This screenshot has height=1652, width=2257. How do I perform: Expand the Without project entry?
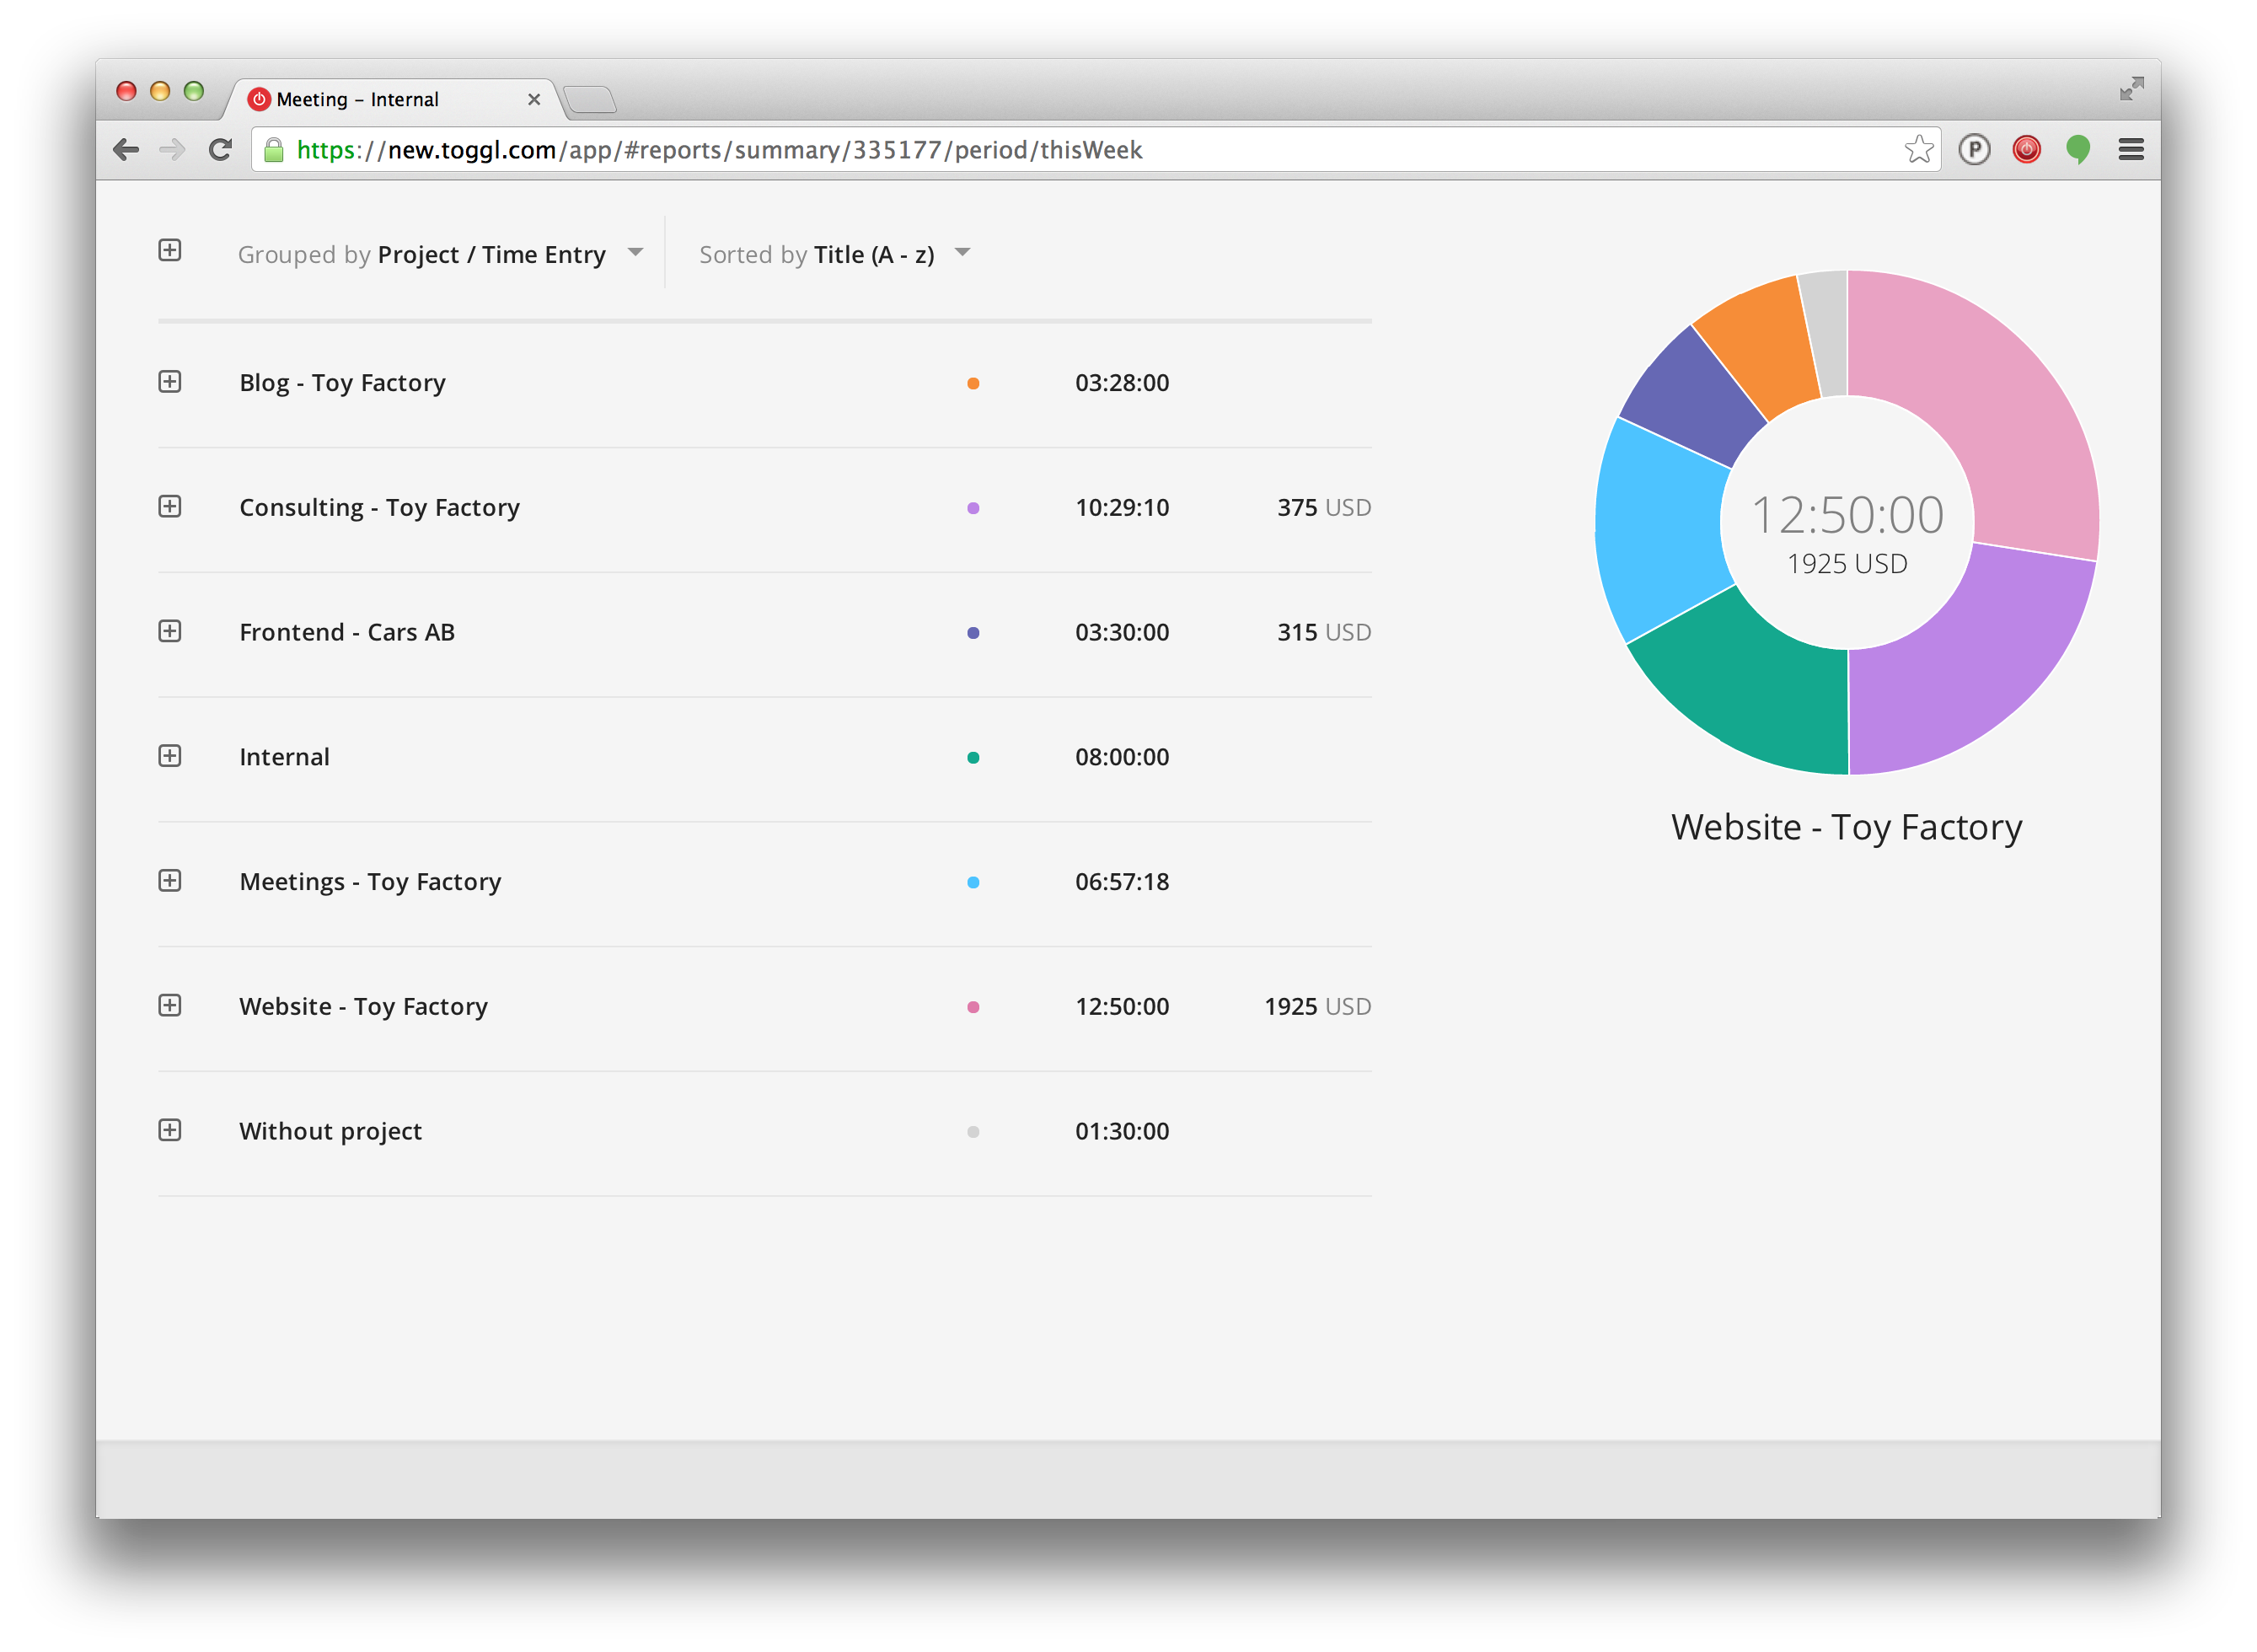[x=170, y=1130]
